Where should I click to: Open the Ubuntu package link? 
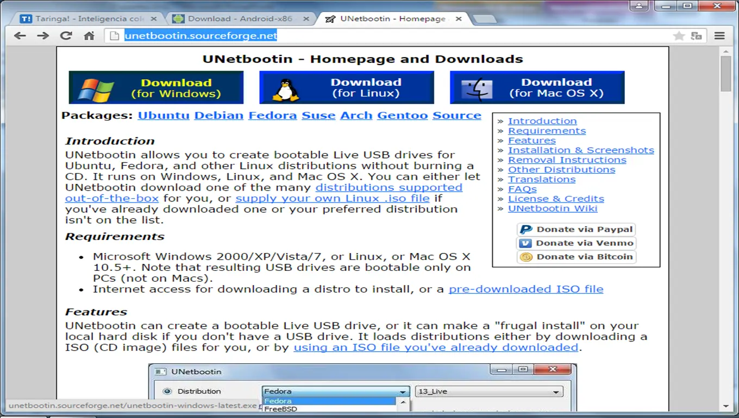[164, 116]
